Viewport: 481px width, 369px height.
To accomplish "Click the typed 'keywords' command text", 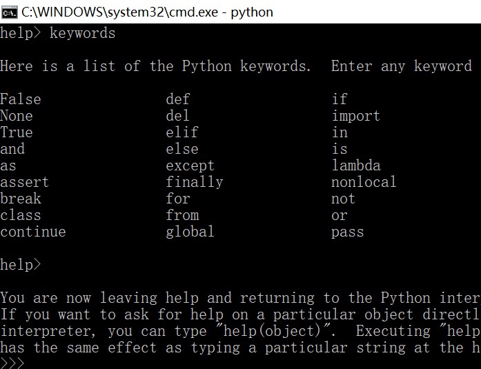I will click(83, 33).
